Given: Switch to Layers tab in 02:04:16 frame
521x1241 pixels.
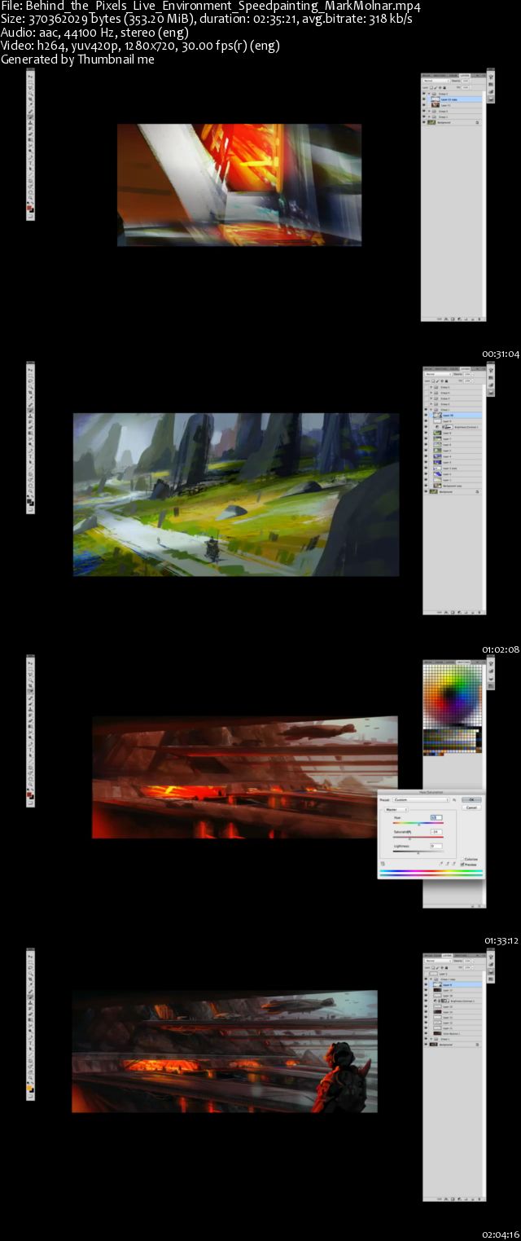Looking at the screenshot, I should click(448, 955).
